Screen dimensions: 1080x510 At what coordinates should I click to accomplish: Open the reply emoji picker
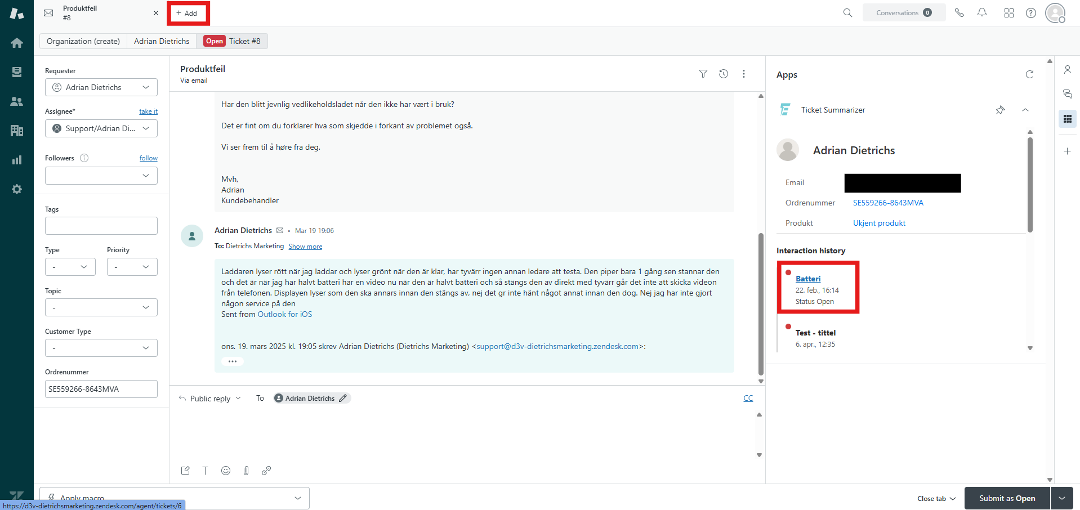coord(226,471)
